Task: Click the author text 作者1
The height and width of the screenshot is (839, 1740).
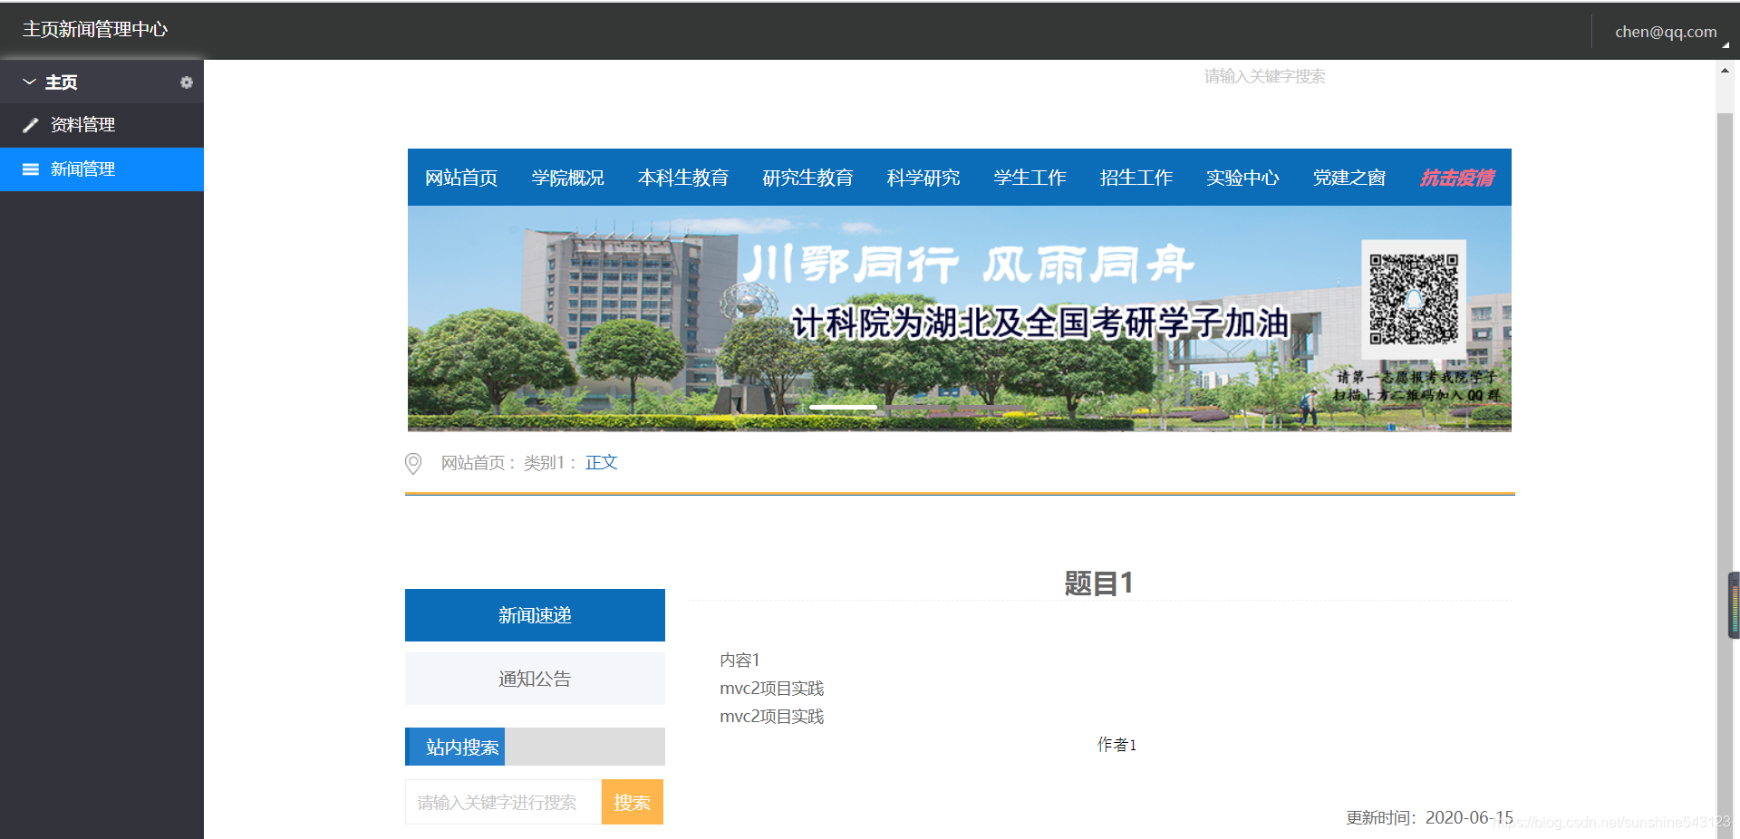Action: [x=1116, y=745]
